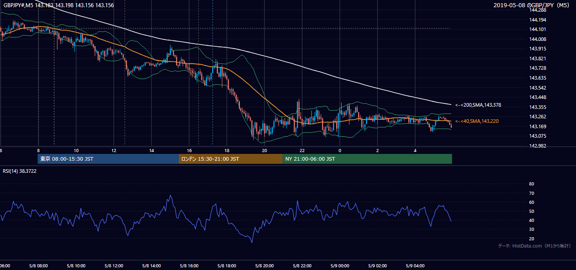Select the 東京 08:00-15:30 JST session bar
This screenshot has width=576, height=270.
pos(109,159)
